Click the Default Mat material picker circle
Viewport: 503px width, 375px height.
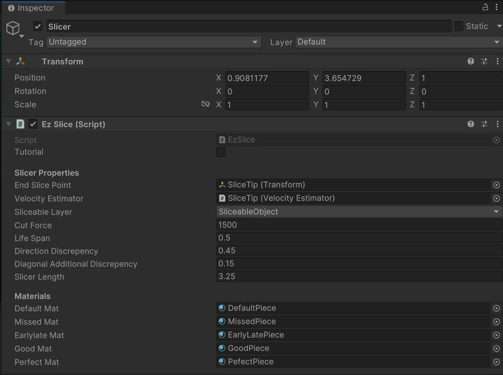click(x=496, y=308)
